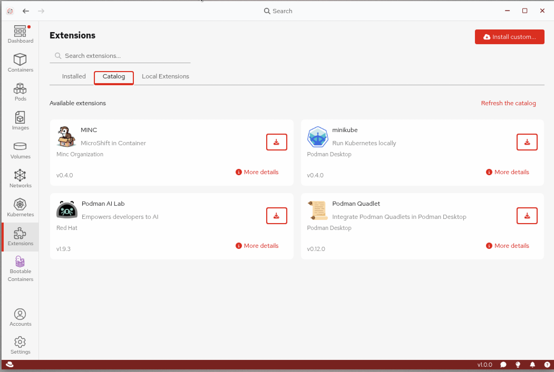554x372 pixels.
Task: Open Volumes in the sidebar
Action: point(20,150)
